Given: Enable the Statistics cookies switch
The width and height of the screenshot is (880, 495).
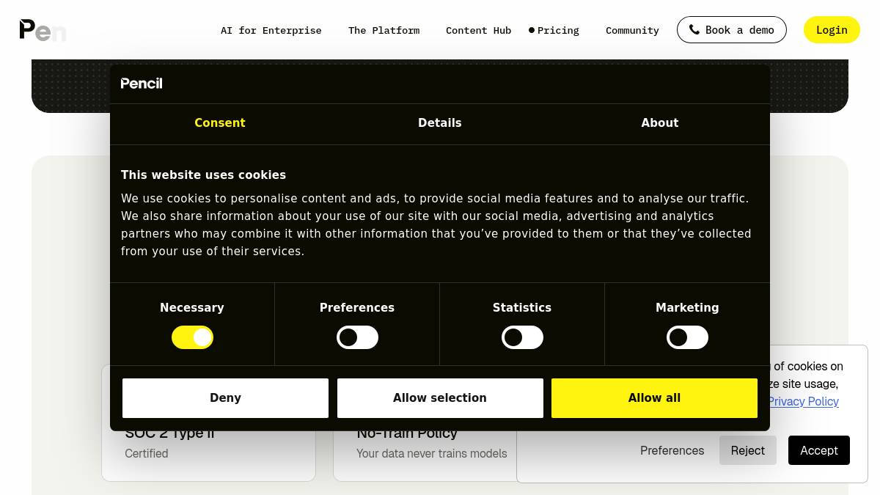Looking at the screenshot, I should (x=522, y=337).
